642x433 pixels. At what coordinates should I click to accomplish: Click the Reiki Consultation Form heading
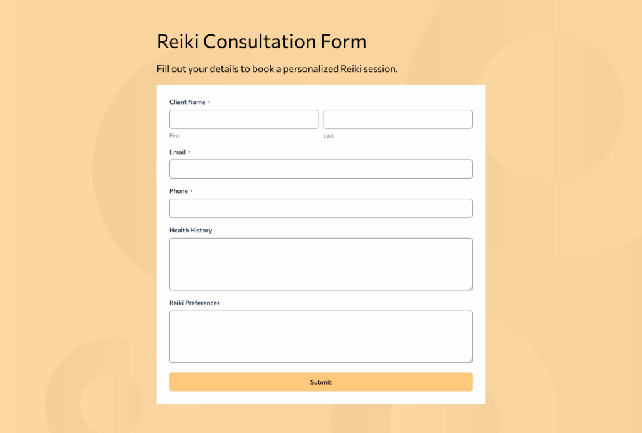click(261, 41)
